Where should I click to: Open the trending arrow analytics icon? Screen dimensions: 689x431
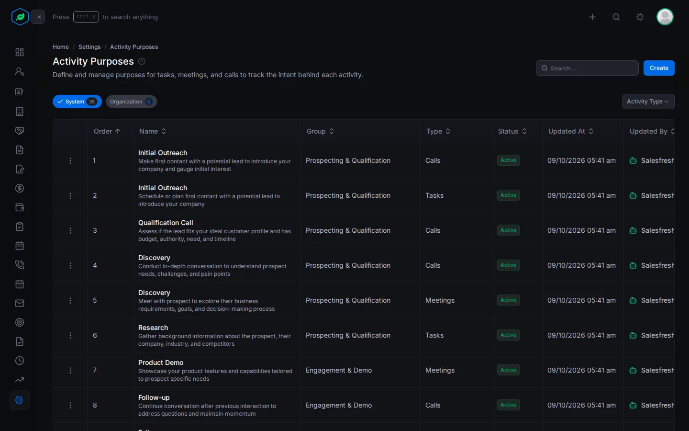point(20,380)
